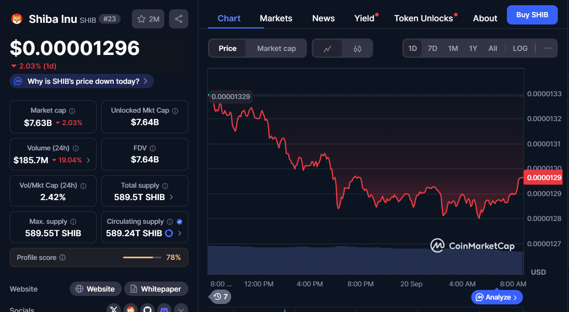
Task: Click the 0.00001329 opening price label
Action: 230,97
